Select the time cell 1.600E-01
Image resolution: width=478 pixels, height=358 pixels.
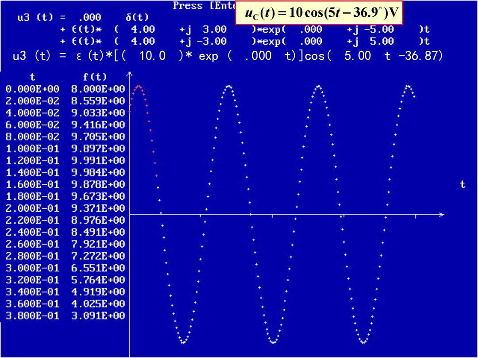[33, 184]
